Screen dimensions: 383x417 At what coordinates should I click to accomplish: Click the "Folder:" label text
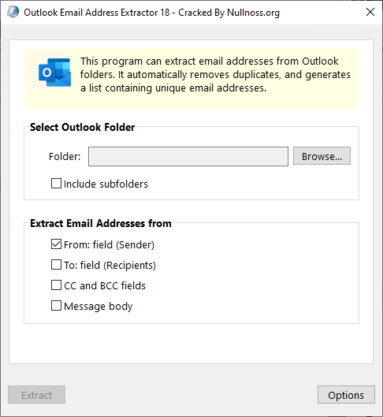click(65, 156)
